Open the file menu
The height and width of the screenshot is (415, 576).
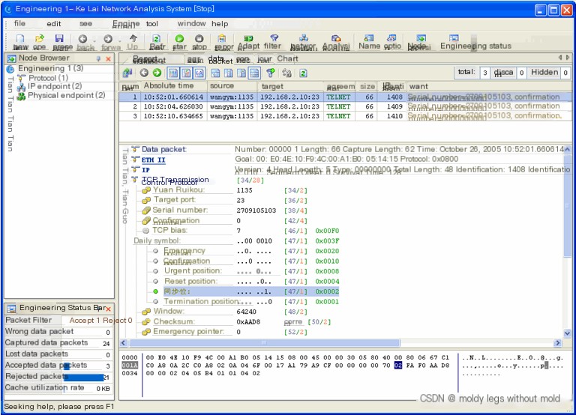point(19,23)
